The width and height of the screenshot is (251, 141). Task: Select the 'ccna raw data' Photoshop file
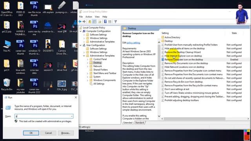(x=34, y=67)
